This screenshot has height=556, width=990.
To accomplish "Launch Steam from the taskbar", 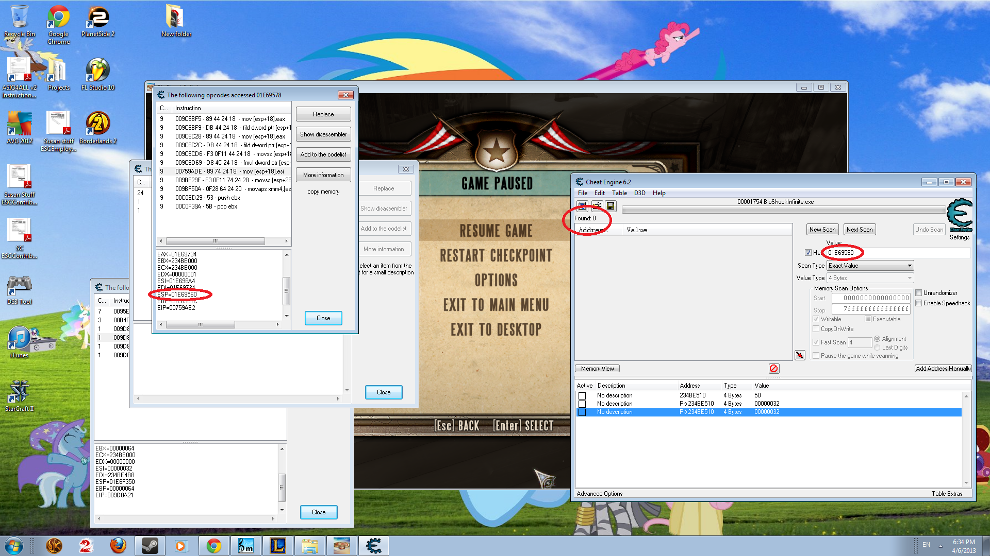I will coord(150,545).
